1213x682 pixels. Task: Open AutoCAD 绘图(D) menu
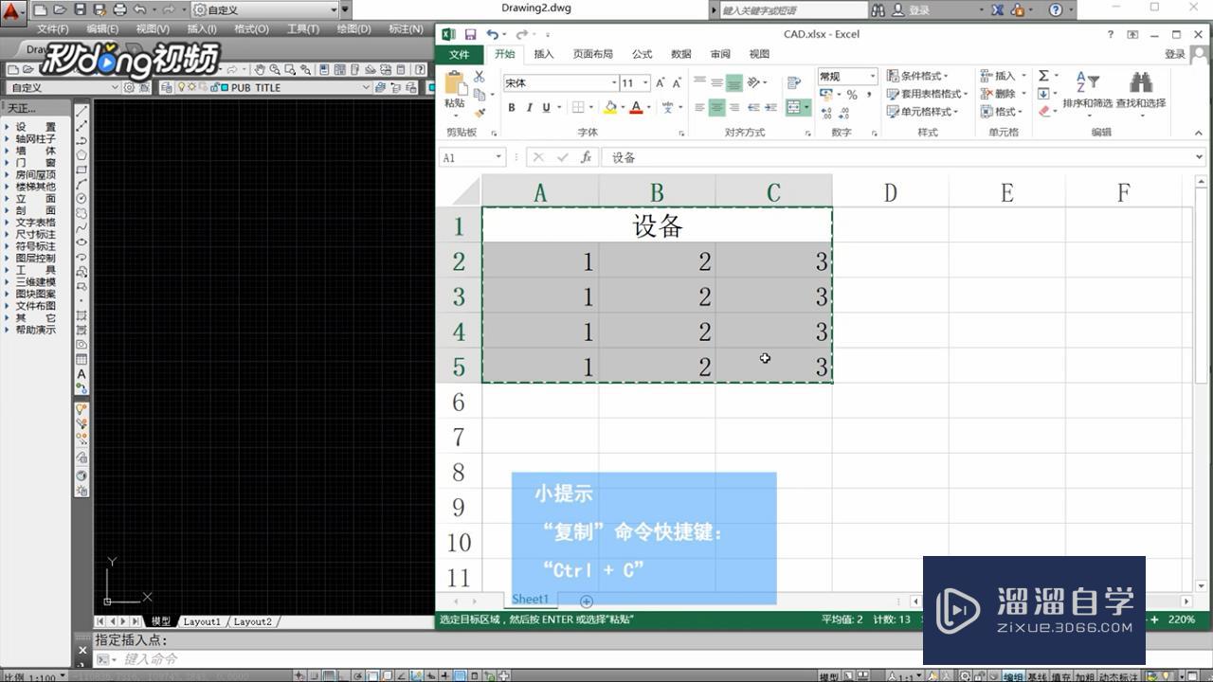[353, 29]
